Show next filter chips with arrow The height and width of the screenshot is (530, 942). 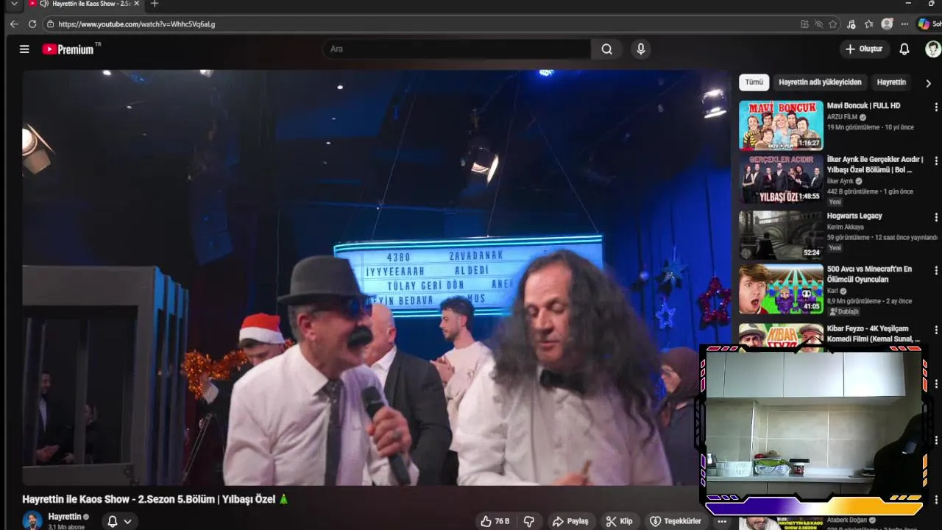928,83
